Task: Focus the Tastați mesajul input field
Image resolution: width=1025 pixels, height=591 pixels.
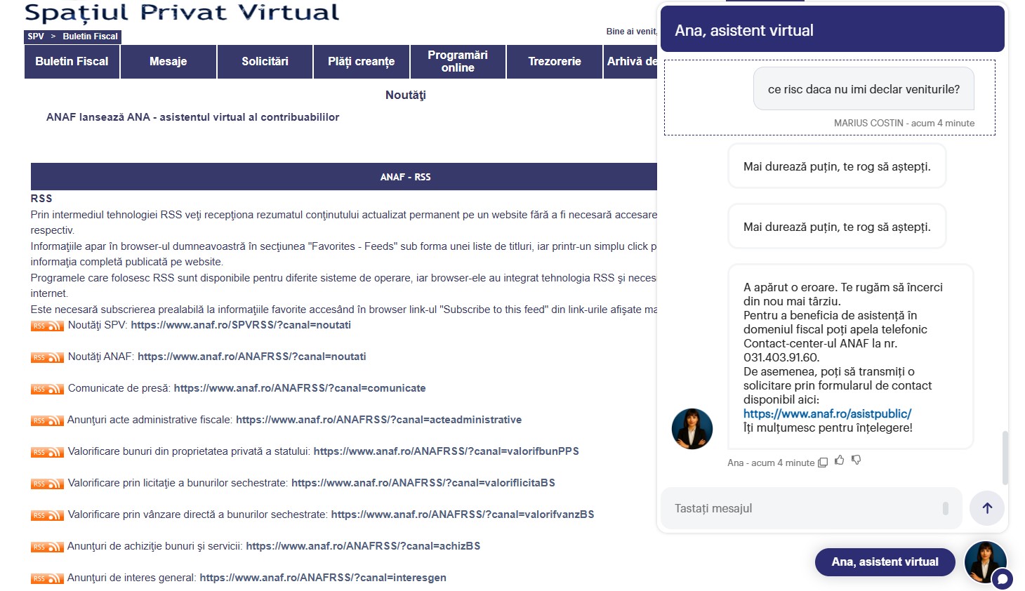Action: point(811,508)
